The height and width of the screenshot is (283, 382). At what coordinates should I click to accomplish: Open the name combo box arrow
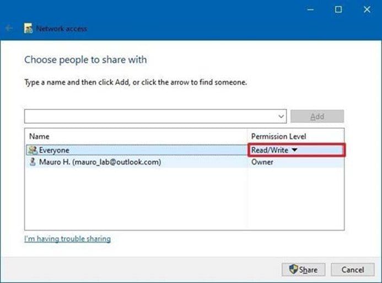pyautogui.click(x=281, y=116)
